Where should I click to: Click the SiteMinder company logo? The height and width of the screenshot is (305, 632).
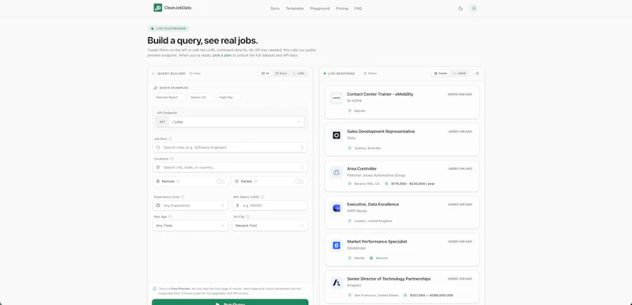point(337,246)
